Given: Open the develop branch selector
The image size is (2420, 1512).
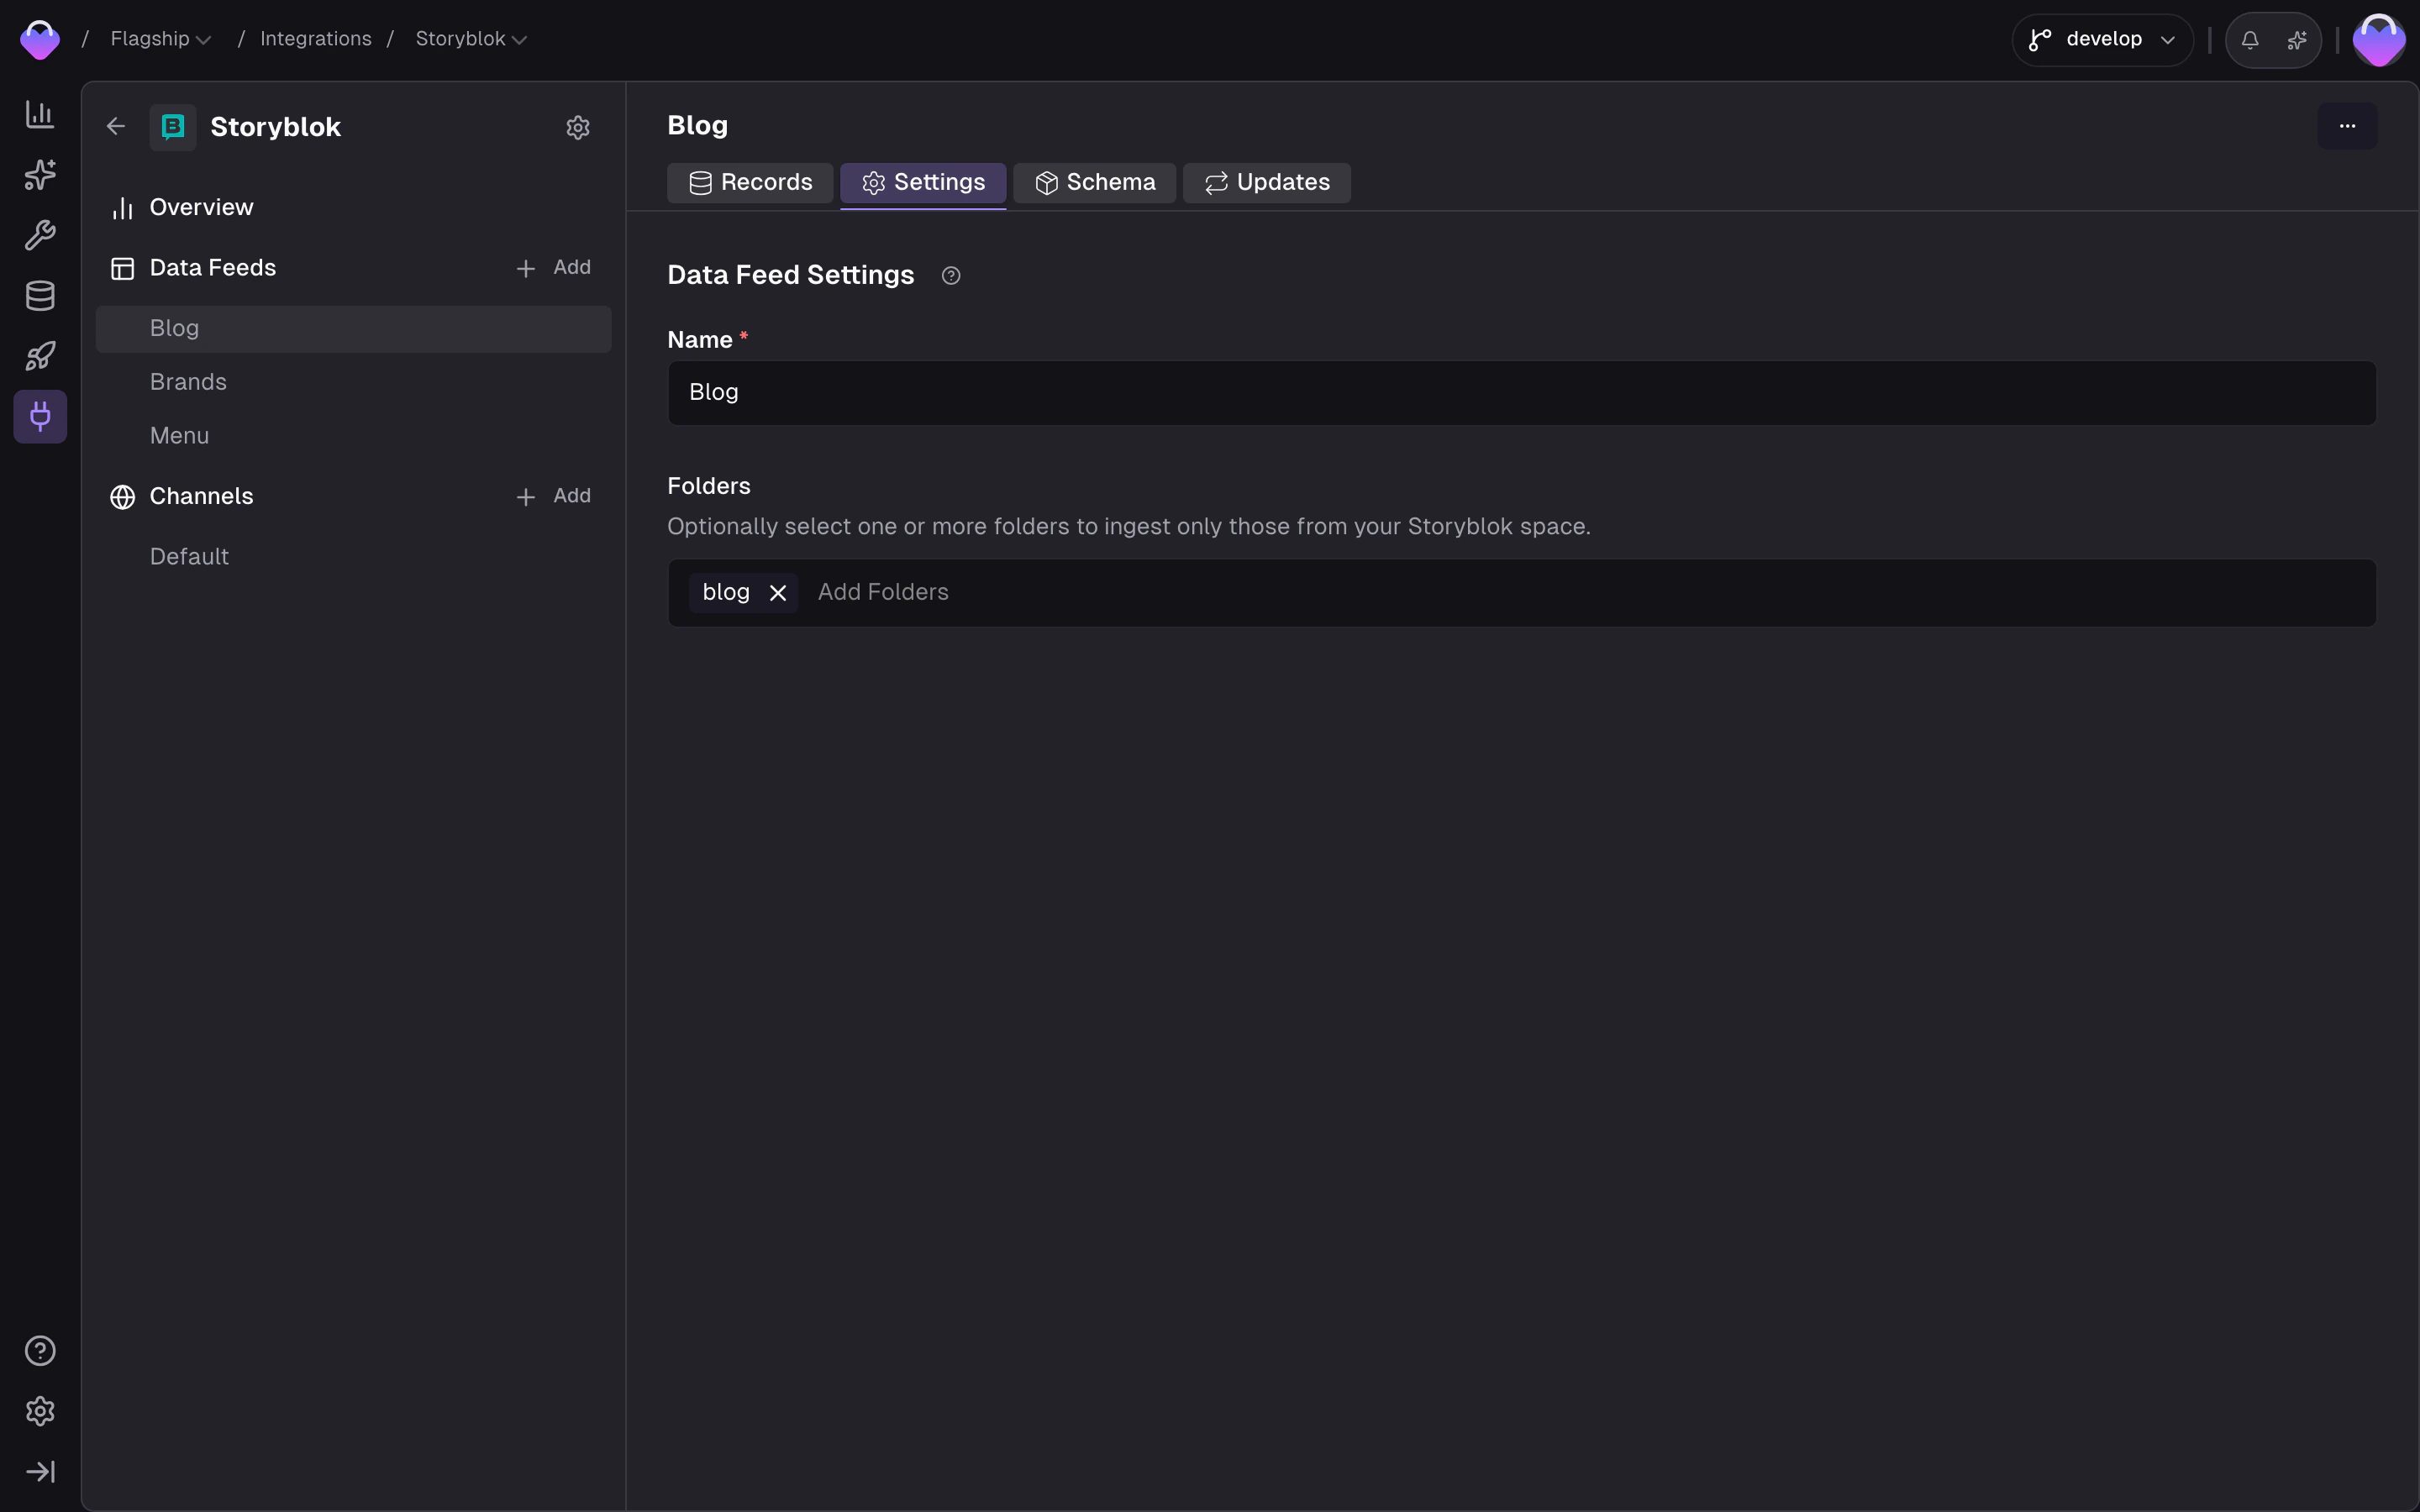Looking at the screenshot, I should click(x=2102, y=40).
